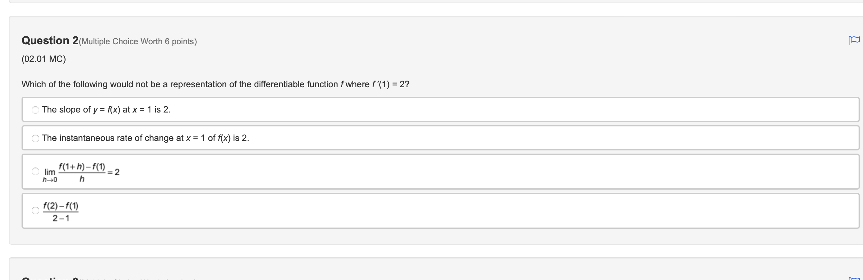863x280 pixels.
Task: Click the Question 2 heading
Action: tap(49, 40)
